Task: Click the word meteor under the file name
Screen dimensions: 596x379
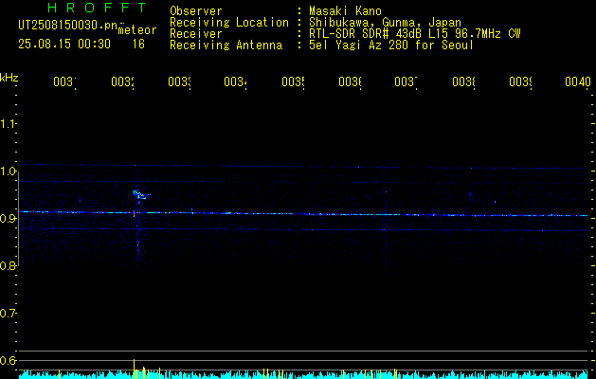Action: click(x=137, y=30)
